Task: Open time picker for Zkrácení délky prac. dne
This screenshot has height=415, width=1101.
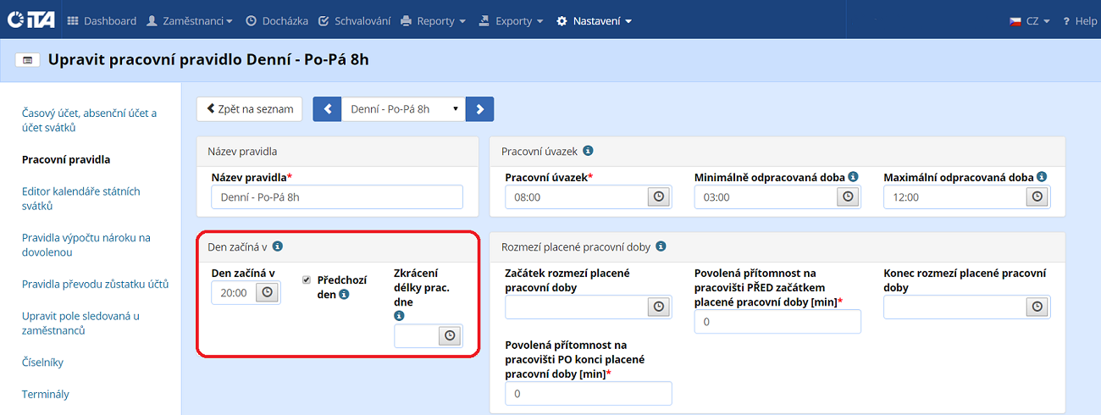Action: coord(450,336)
